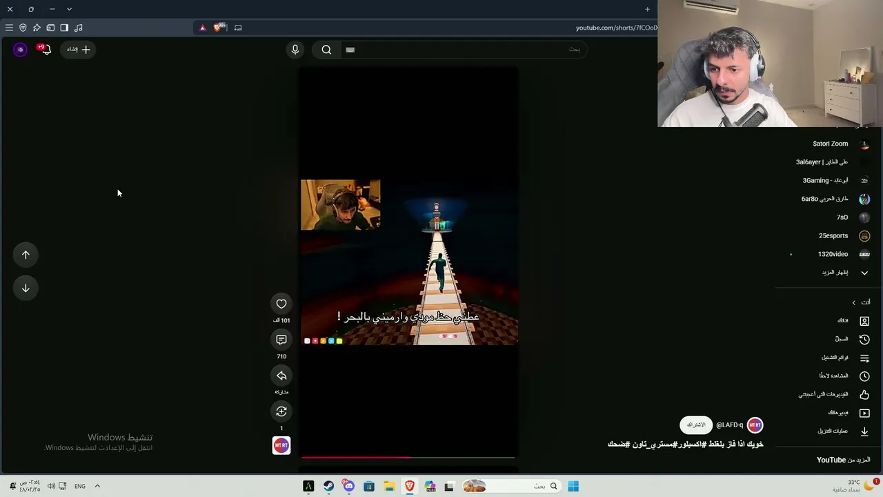
Task: Go to the next Short with down arrow
Action: 26,288
